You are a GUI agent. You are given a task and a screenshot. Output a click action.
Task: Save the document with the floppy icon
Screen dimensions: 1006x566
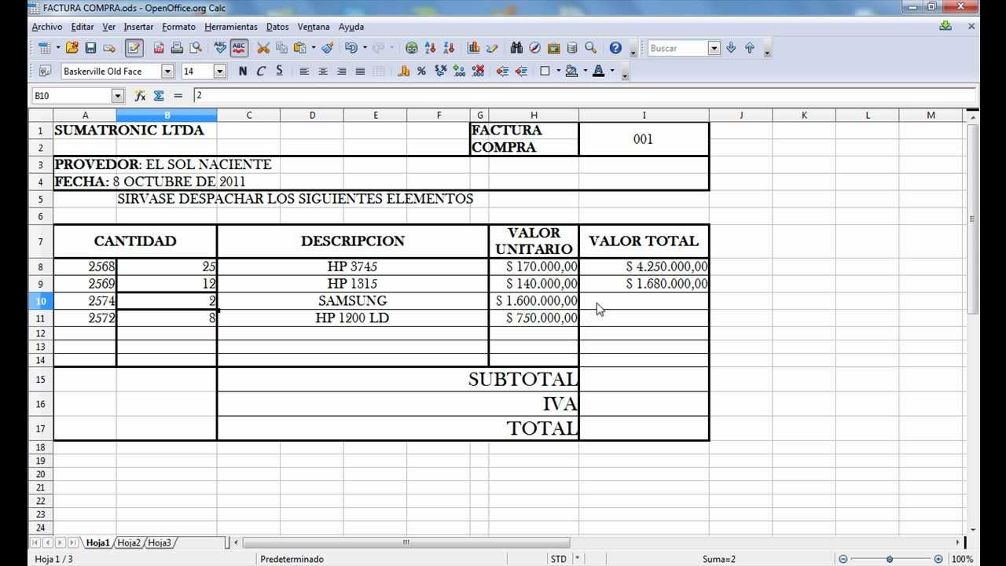90,48
